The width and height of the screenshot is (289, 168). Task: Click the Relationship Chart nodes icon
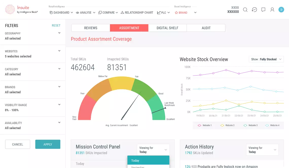tap(122, 12)
